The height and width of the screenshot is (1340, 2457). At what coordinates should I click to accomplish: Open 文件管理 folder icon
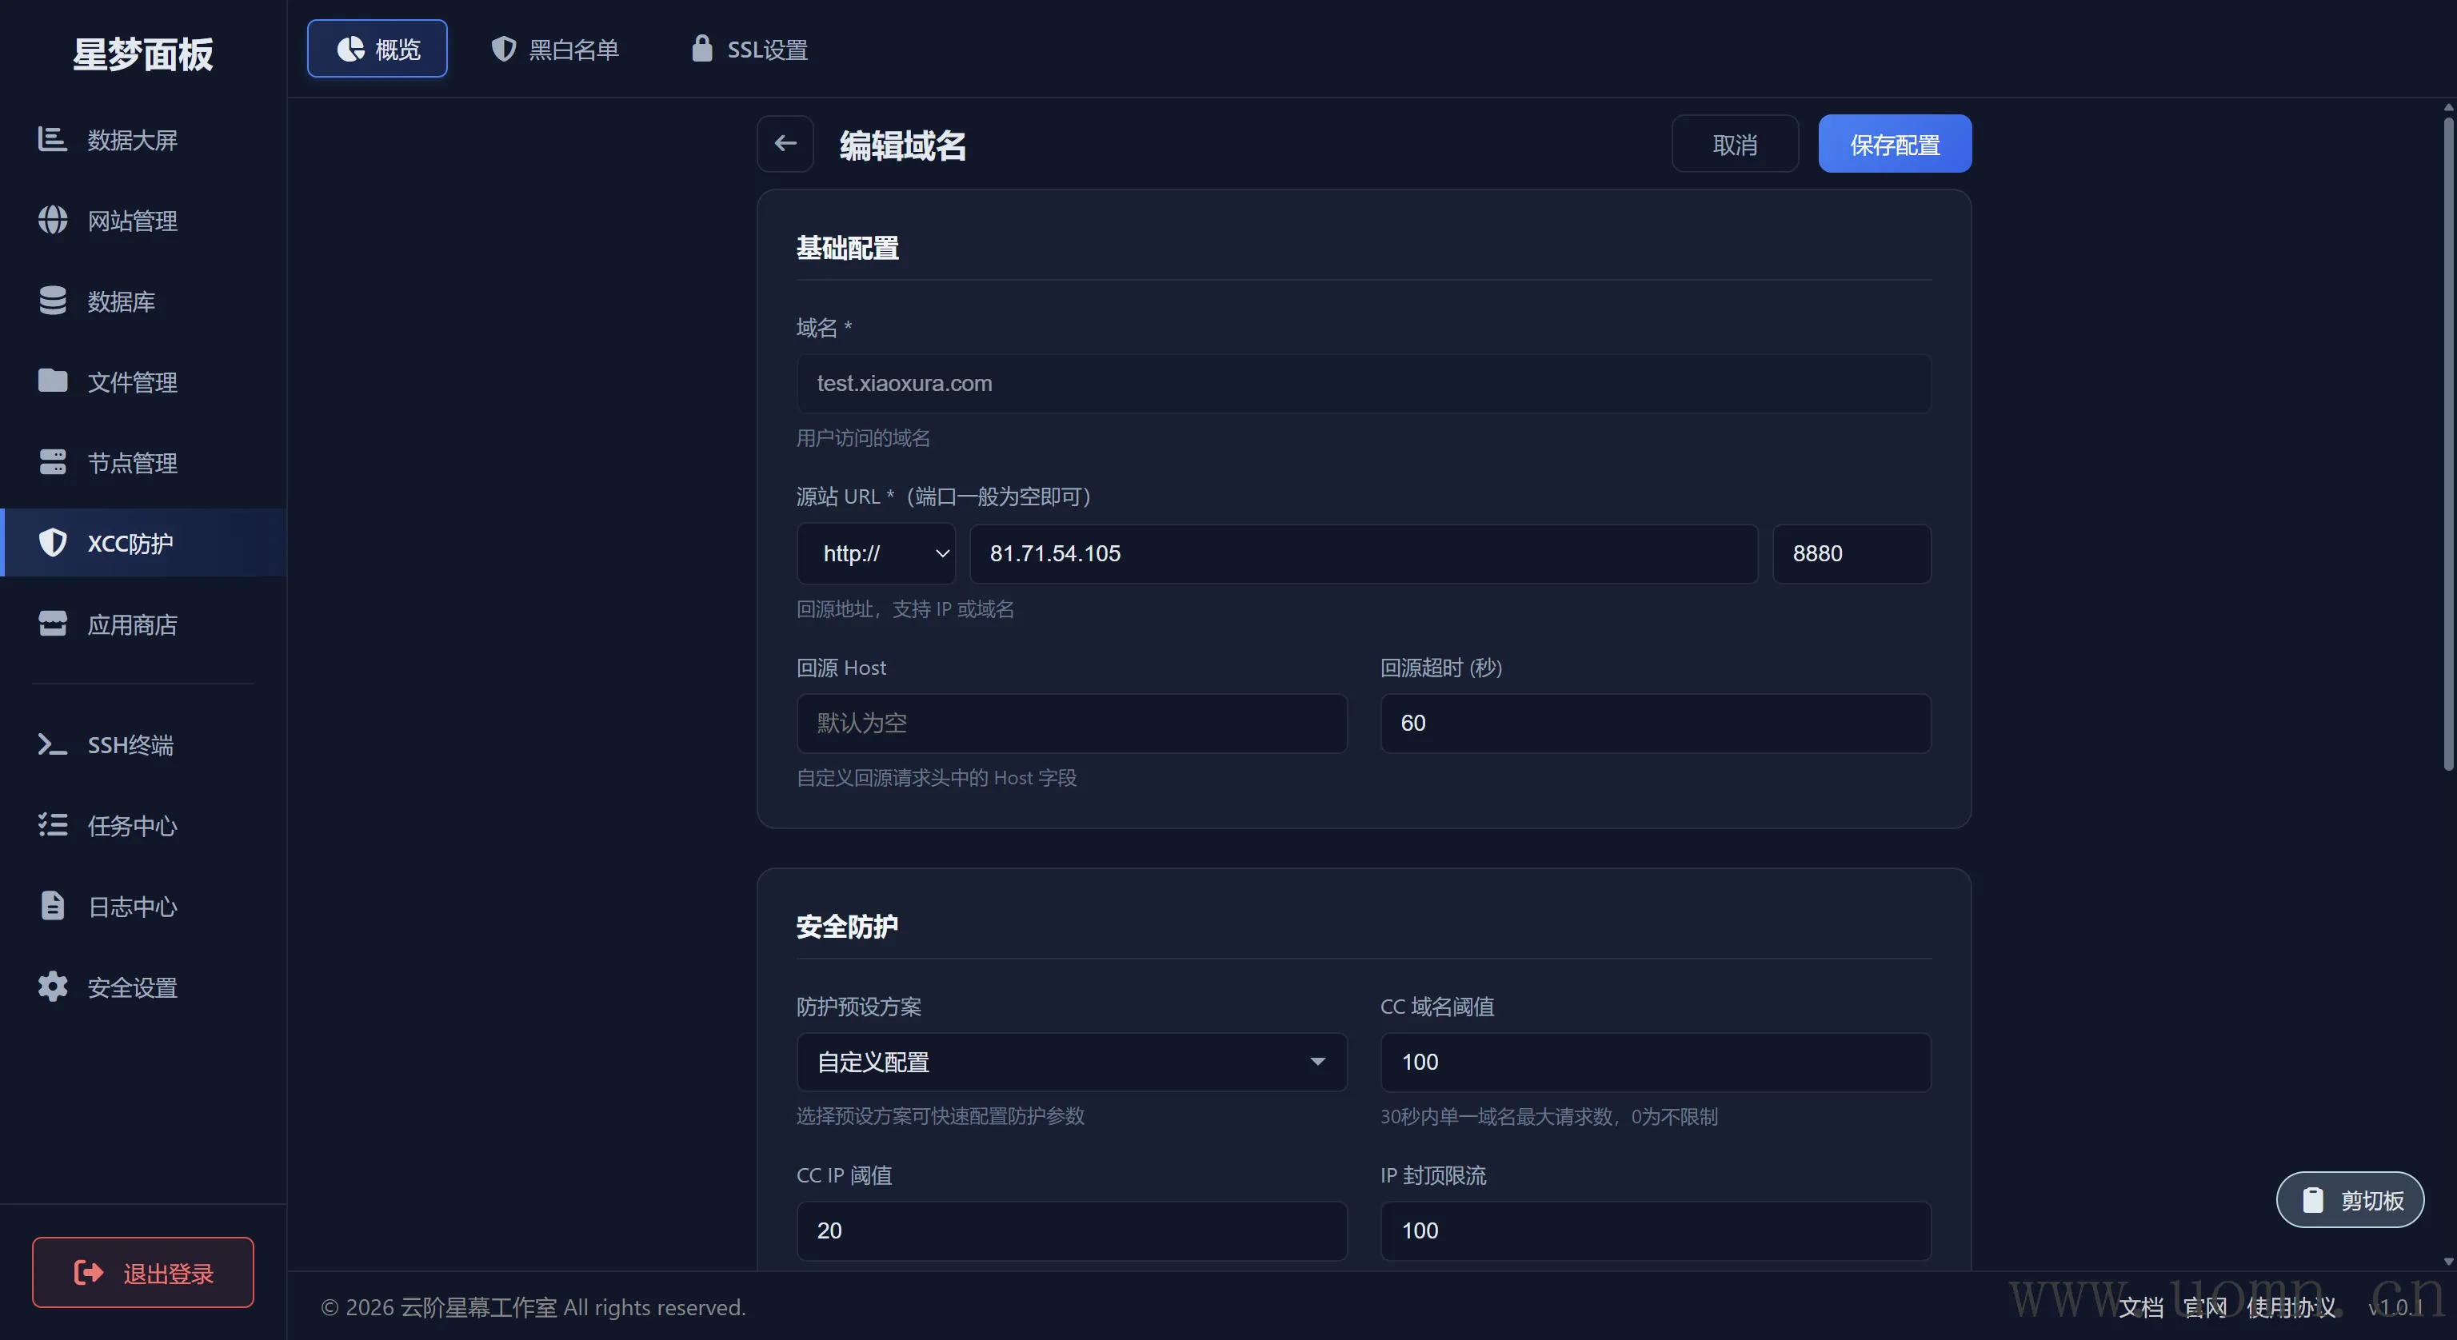53,381
